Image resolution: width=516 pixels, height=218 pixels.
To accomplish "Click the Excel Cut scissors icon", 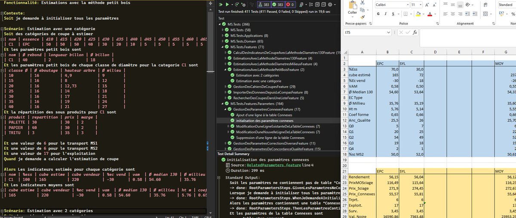I will click(x=362, y=3).
